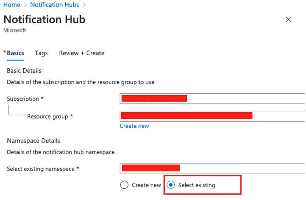Image resolution: width=306 pixels, height=200 pixels.
Task: Click the Namespace Details section heading
Action: click(x=33, y=141)
